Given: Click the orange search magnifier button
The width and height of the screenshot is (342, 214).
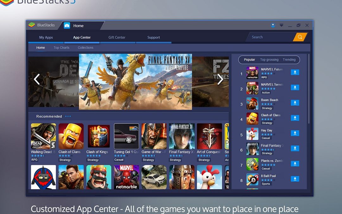Looking at the screenshot, I should pyautogui.click(x=300, y=37).
